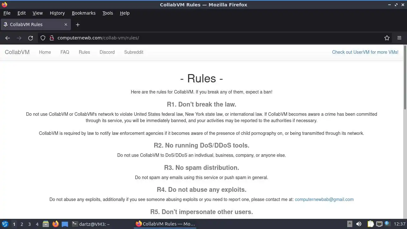Bookmark this page with the star
The width and height of the screenshot is (407, 229).
pyautogui.click(x=387, y=38)
